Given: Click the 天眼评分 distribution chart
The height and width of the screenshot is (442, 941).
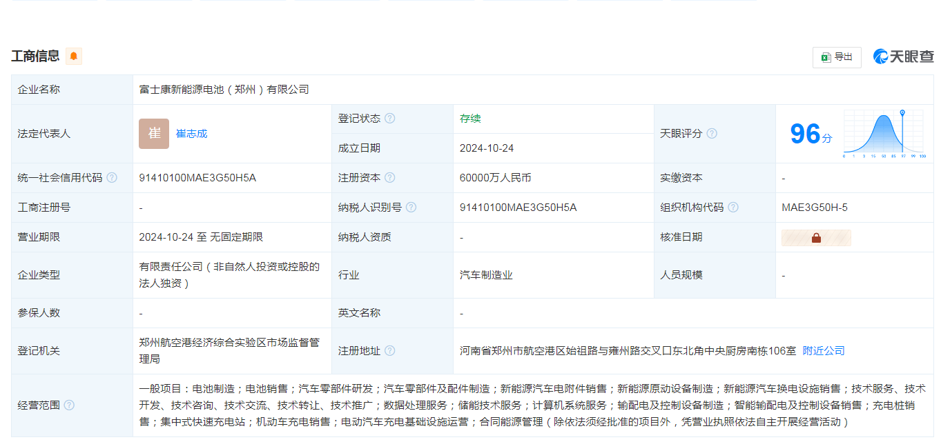Looking at the screenshot, I should (884, 134).
